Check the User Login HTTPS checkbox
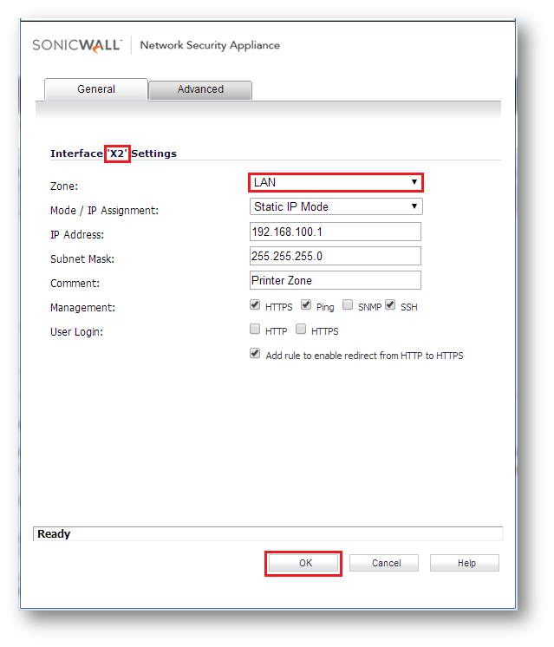Viewport: 554px width, 647px height. click(x=301, y=330)
